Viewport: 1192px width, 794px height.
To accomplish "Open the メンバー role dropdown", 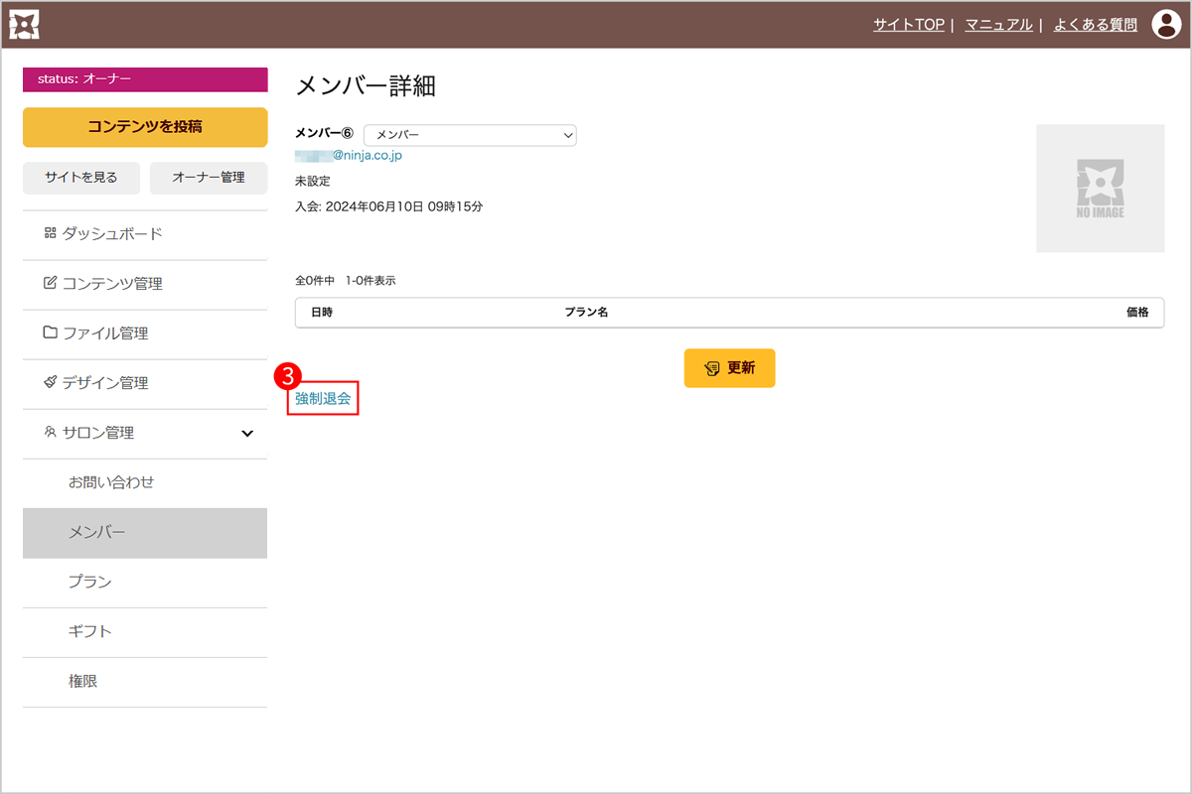I will coord(470,135).
